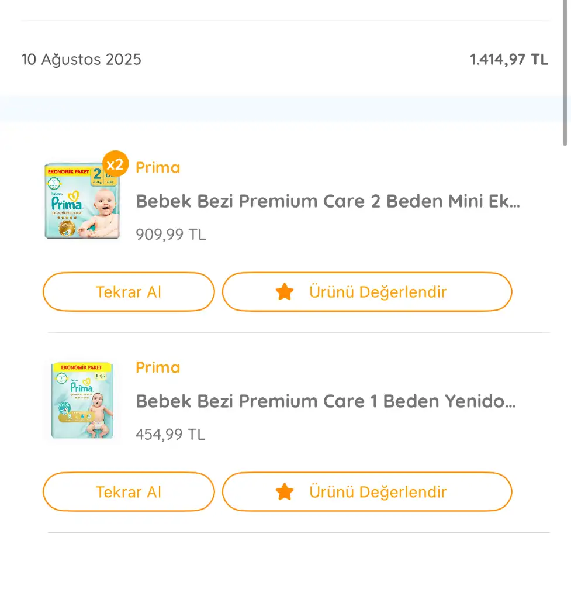Select the 10 Ağustos 2025 order date

pyautogui.click(x=81, y=60)
